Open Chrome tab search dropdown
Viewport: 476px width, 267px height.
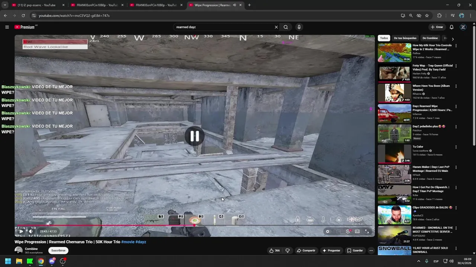click(5, 5)
